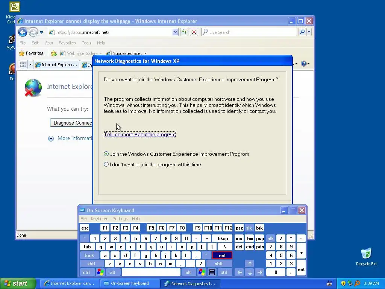Click the safely remove hardware tray icon
Viewport: 385px width, 289px height.
coord(350,283)
